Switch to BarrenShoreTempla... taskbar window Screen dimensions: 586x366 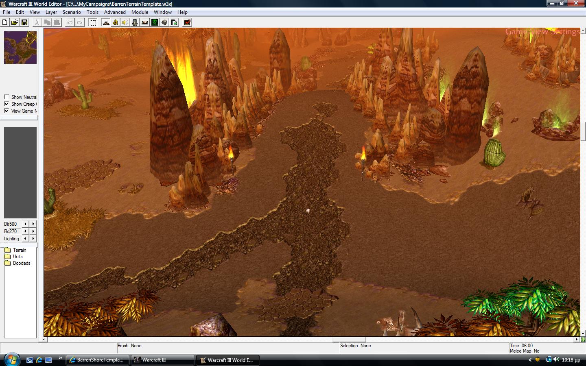pyautogui.click(x=98, y=360)
